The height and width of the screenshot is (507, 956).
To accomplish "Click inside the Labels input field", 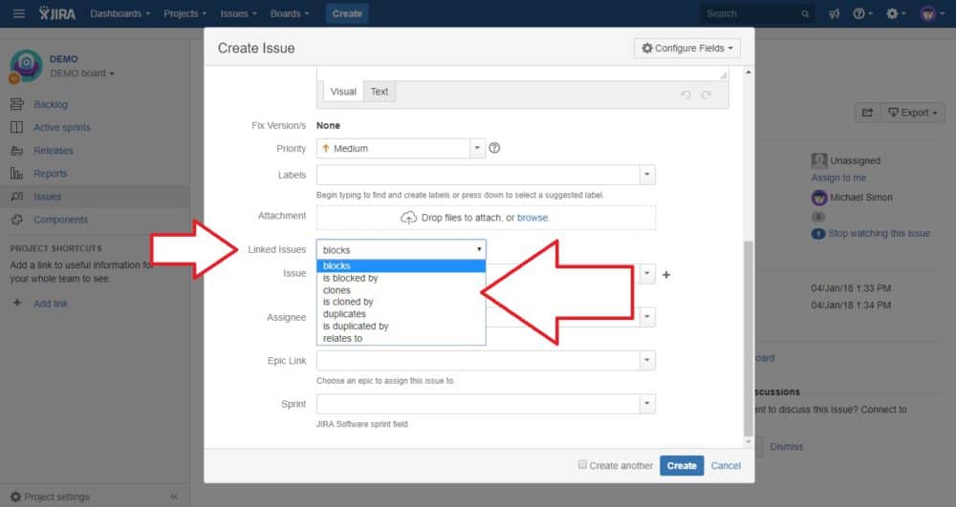I will [x=478, y=175].
